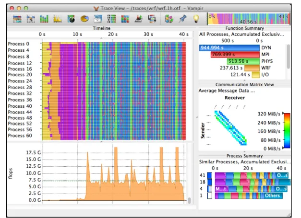
Task: Click 'Process 20' row label
Action: point(20,75)
